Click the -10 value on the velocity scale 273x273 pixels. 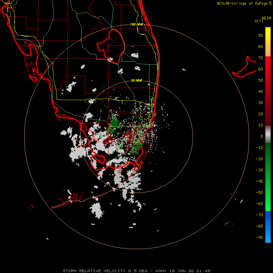[259, 148]
